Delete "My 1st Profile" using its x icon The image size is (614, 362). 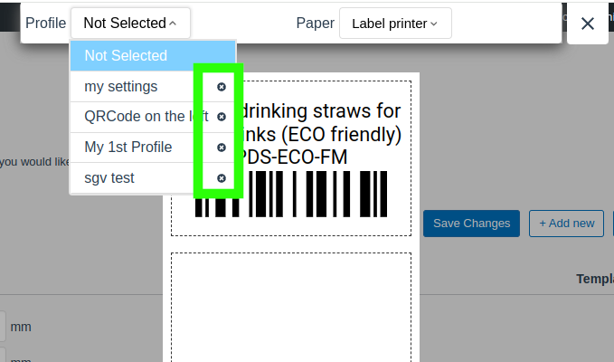222,148
